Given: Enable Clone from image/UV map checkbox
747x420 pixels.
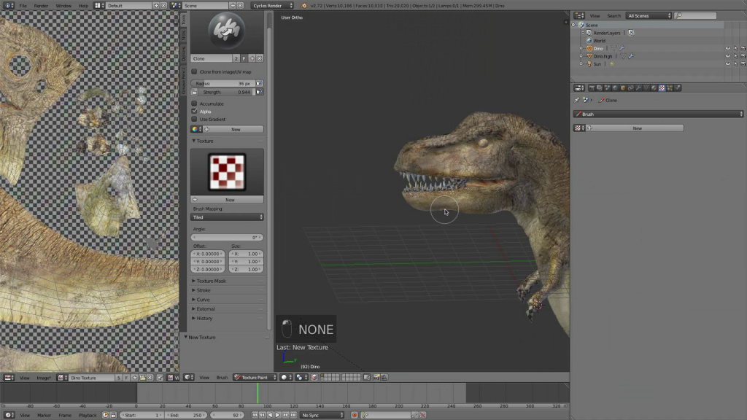Looking at the screenshot, I should point(194,72).
